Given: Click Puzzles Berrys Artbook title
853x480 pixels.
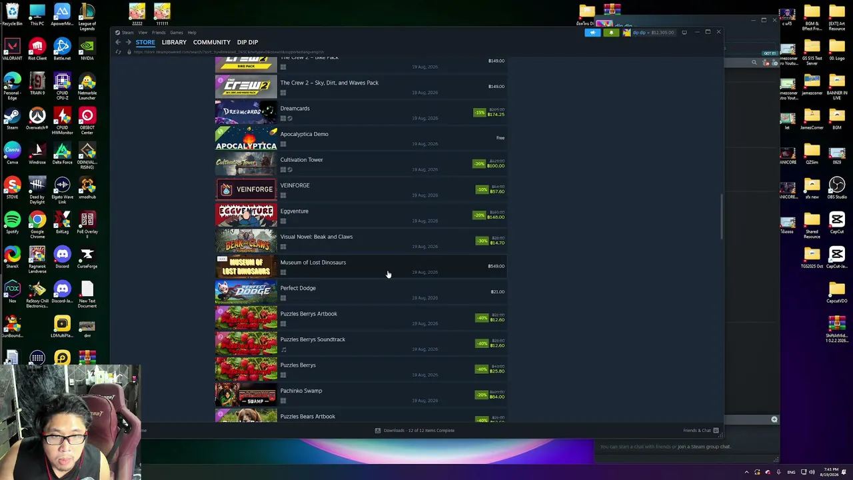Looking at the screenshot, I should 309,313.
